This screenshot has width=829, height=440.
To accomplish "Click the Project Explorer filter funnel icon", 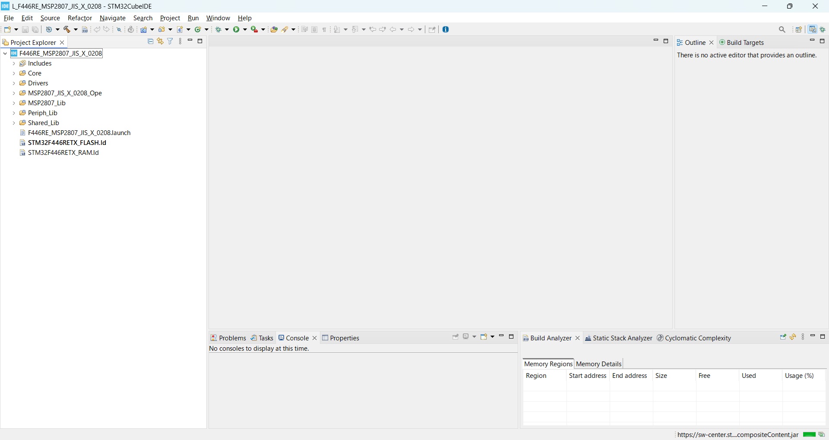I will point(171,41).
